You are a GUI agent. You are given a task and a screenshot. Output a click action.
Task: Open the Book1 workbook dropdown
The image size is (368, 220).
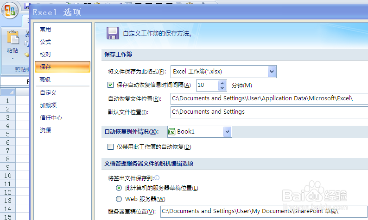(227, 132)
